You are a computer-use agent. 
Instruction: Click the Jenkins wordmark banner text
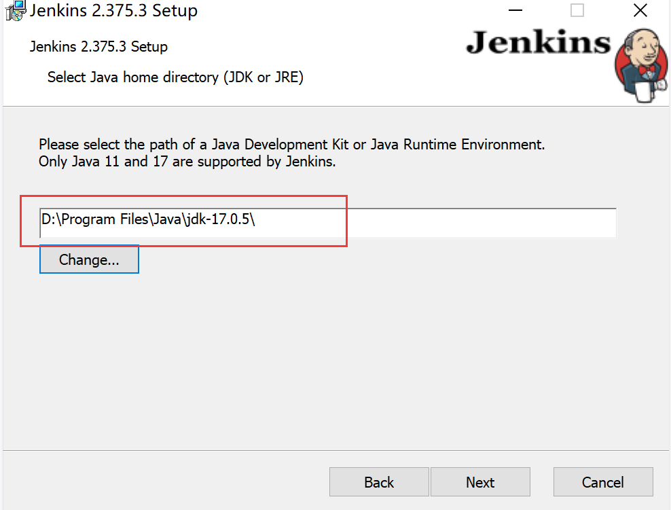click(539, 42)
